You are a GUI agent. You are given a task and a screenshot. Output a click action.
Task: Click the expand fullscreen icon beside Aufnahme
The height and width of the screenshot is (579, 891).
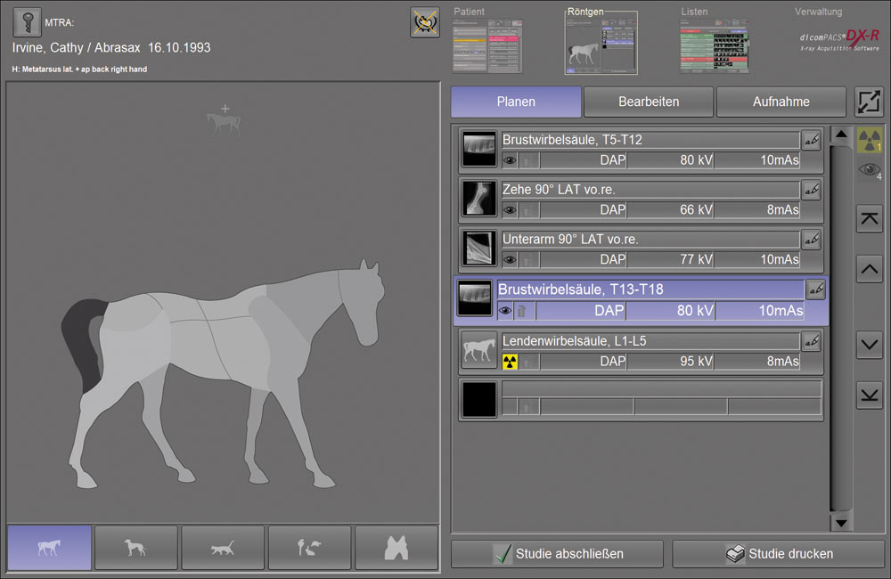coord(869,102)
